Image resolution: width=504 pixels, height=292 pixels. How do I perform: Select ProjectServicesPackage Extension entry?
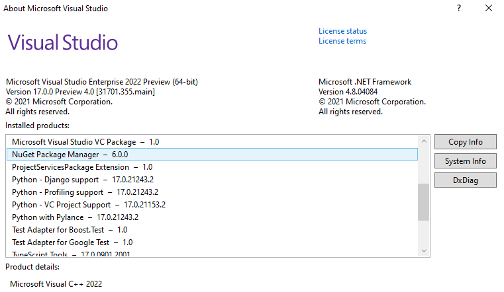click(212, 167)
